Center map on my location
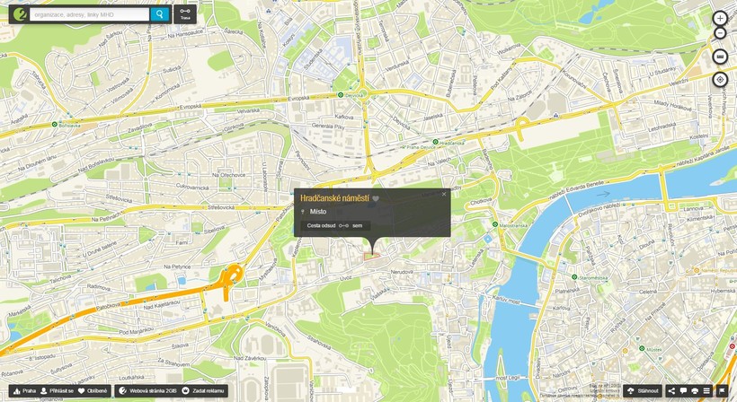Viewport: 737px width, 402px height. point(720,80)
